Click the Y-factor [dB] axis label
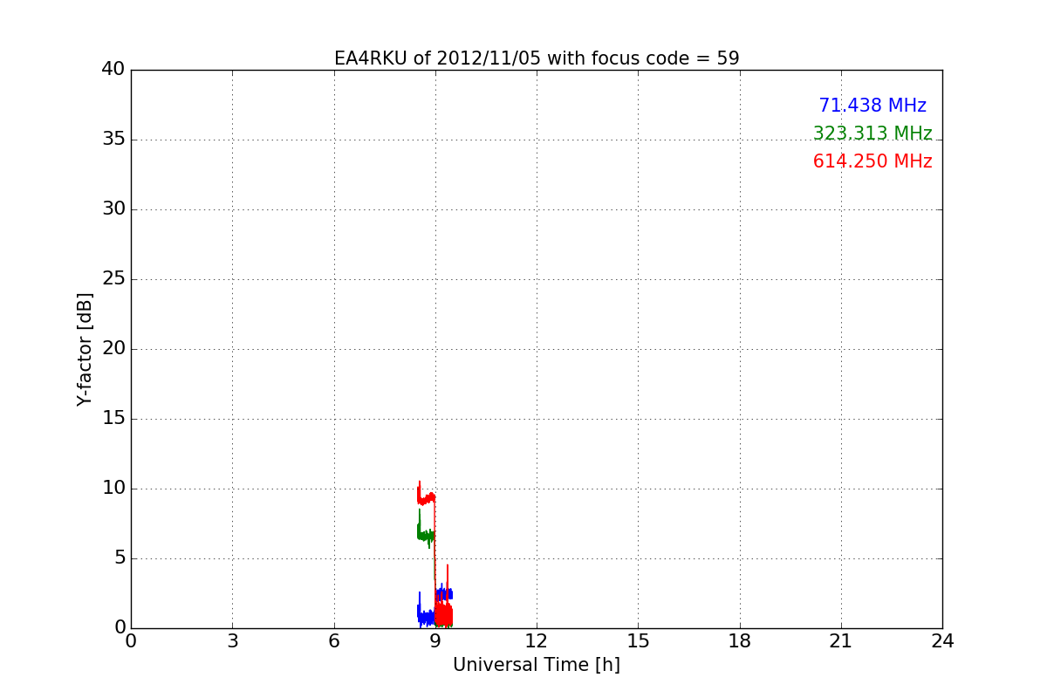The image size is (1047, 698). coord(85,349)
